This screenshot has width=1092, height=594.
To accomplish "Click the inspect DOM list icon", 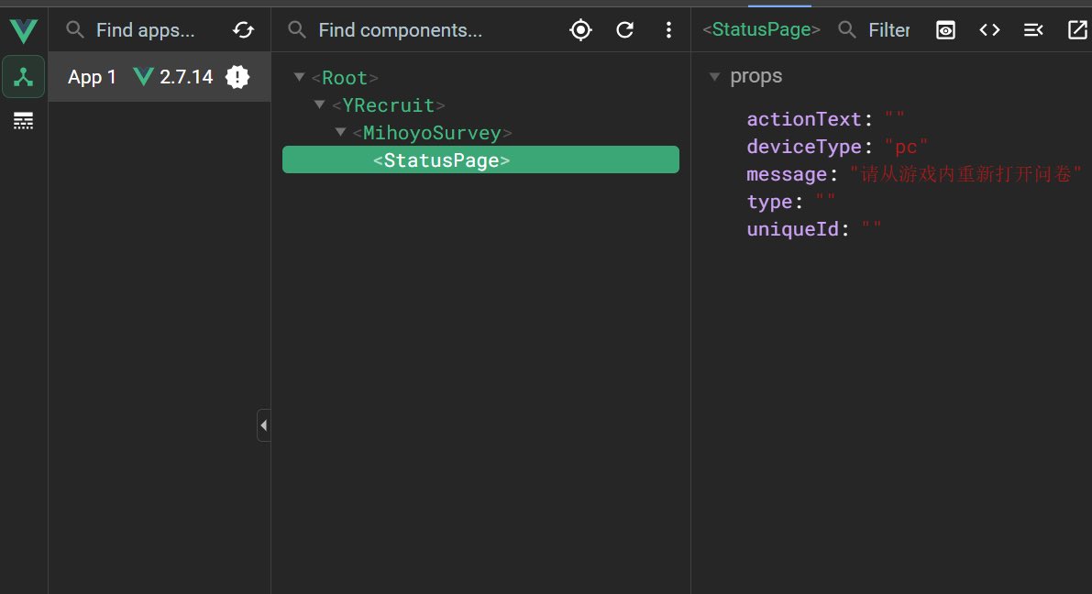I will [x=1033, y=30].
